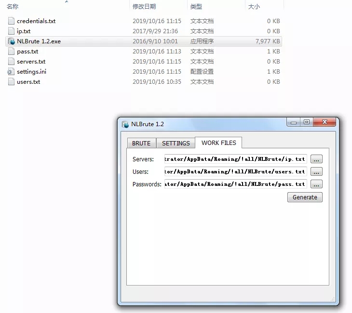This screenshot has height=313, width=352.
Task: Click the ip.txt document icon
Action: [12, 31]
